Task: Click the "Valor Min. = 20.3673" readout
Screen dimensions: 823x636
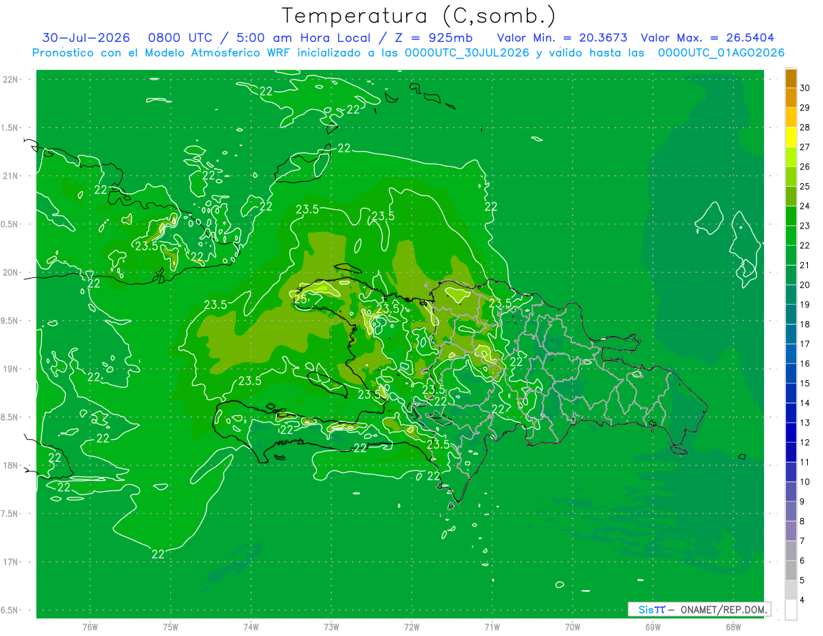Action: (x=562, y=38)
